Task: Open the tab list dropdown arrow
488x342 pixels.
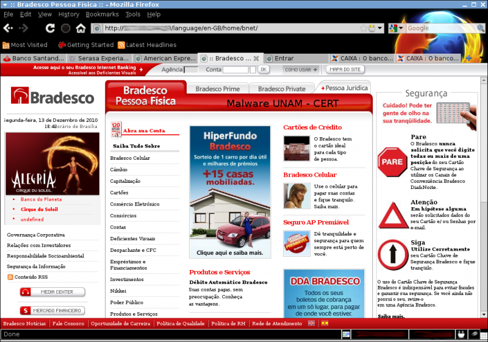Action: [481, 58]
